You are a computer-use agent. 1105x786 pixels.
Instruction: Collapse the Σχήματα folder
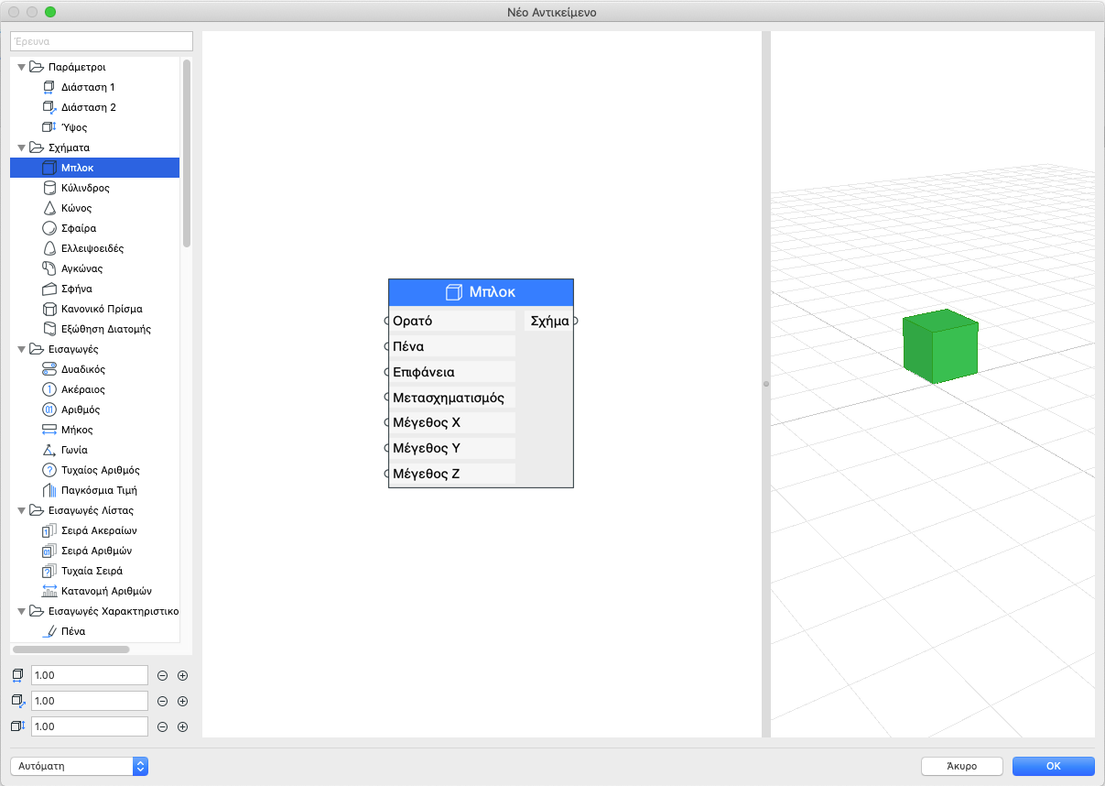21,147
